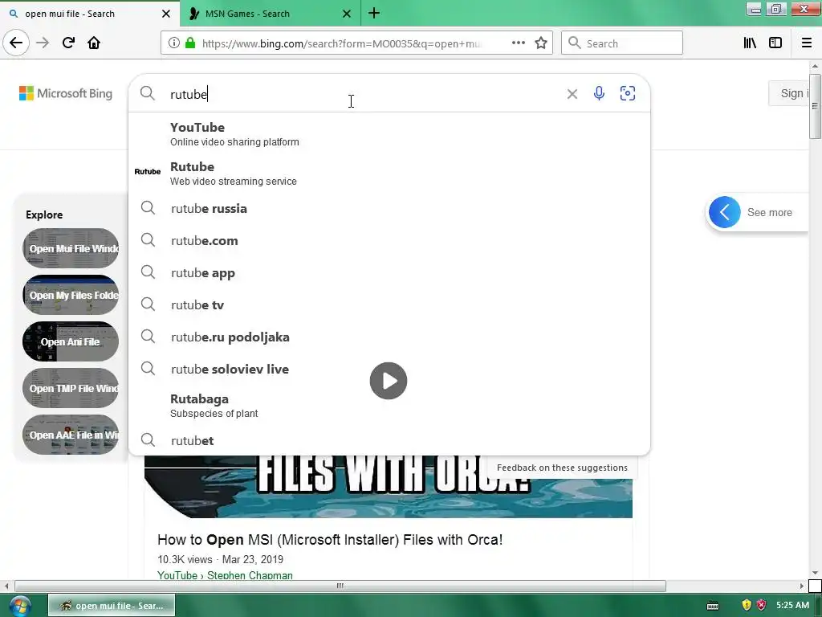This screenshot has height=617, width=822.
Task: Click the Bing magnifier search icon
Action: tap(148, 93)
